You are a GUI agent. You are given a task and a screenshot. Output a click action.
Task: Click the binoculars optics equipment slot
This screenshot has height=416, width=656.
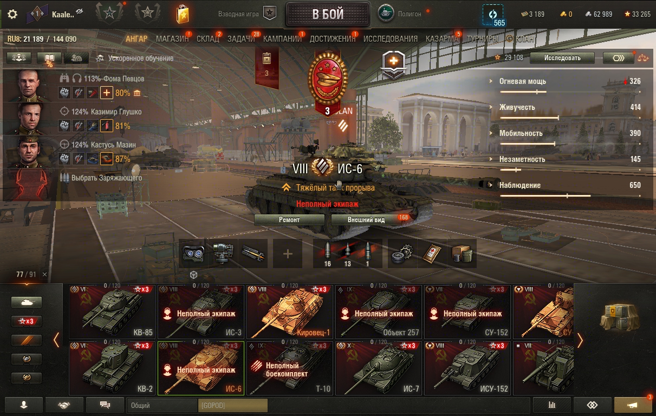[193, 253]
